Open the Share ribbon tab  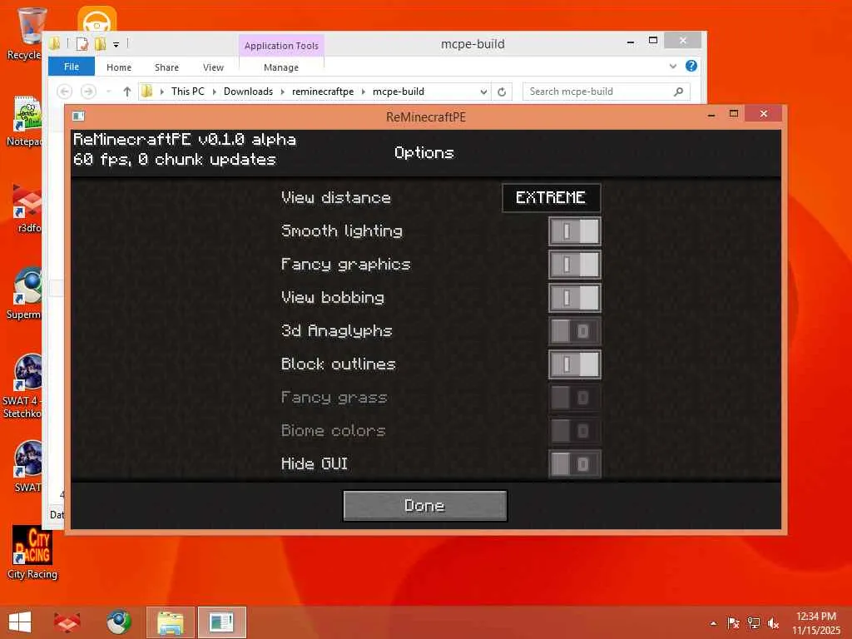click(166, 67)
